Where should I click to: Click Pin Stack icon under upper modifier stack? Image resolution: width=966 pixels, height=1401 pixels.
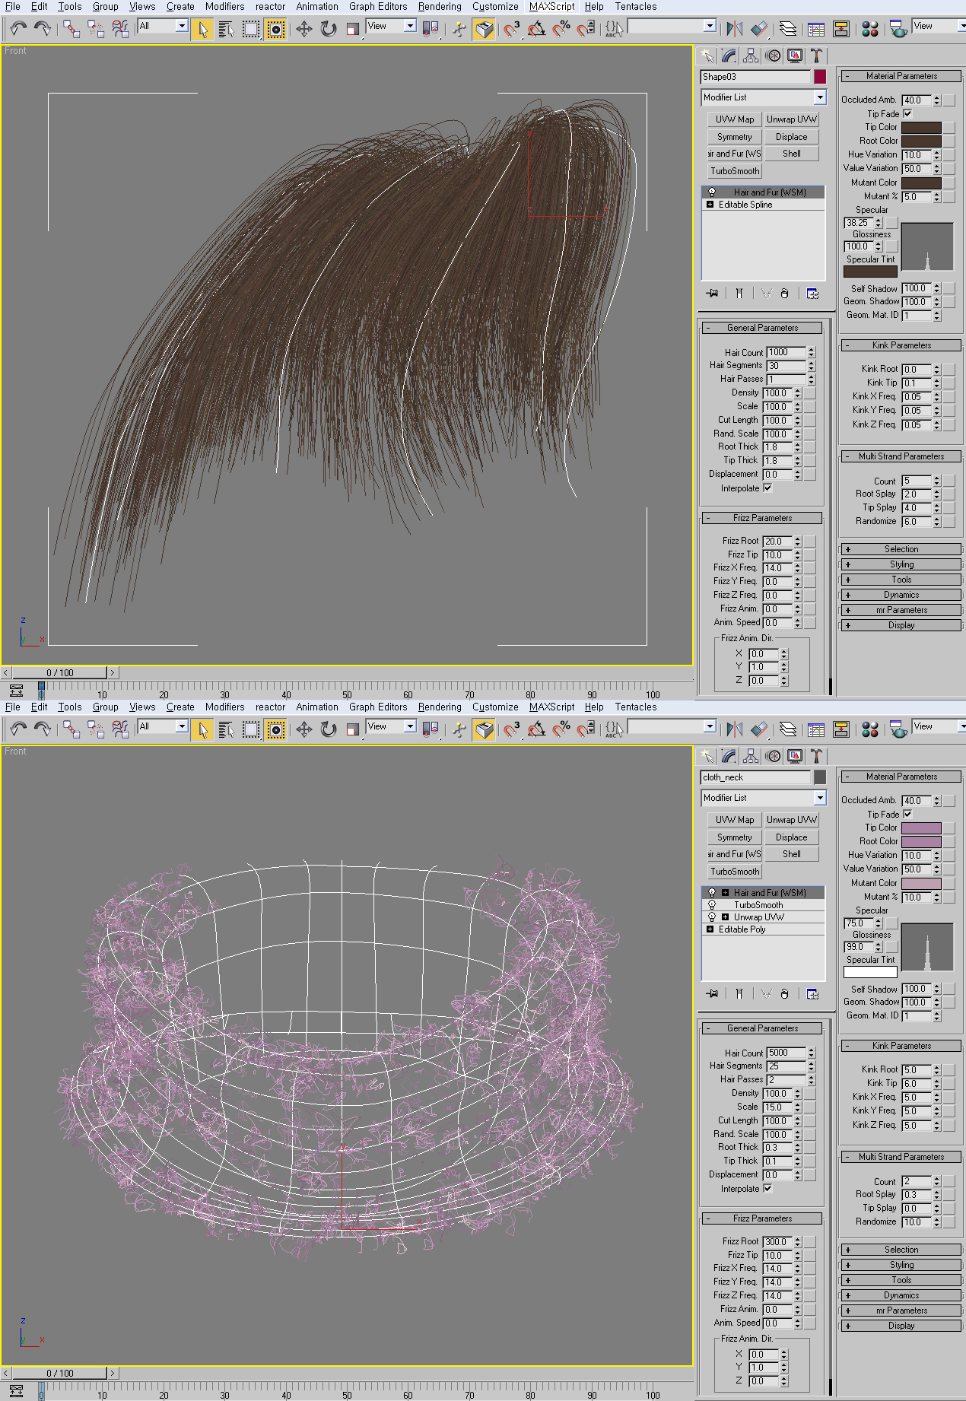coord(712,293)
